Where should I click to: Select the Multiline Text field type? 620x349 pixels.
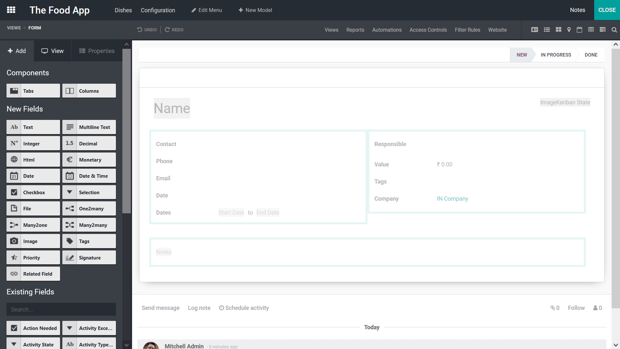pos(89,127)
